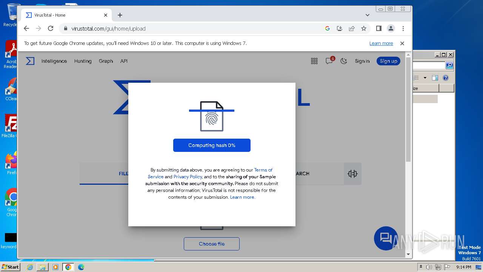Image resolution: width=483 pixels, height=272 pixels.
Task: Open Microsoft Edge from taskbar
Action: (x=81, y=267)
